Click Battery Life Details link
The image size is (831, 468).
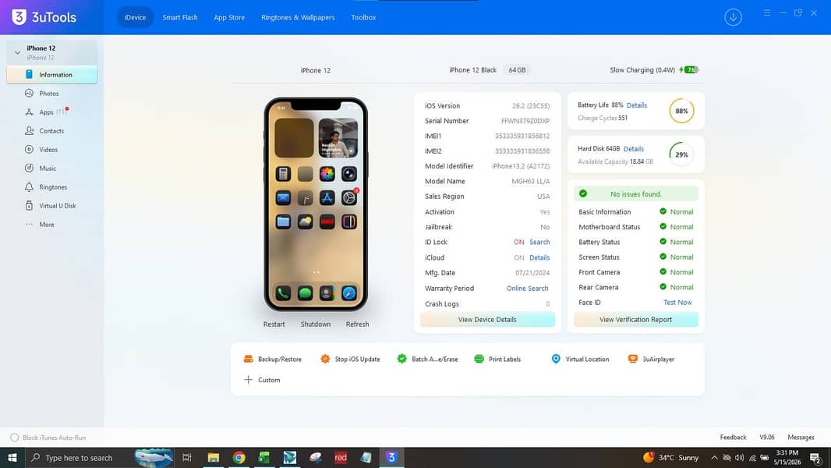tap(636, 105)
